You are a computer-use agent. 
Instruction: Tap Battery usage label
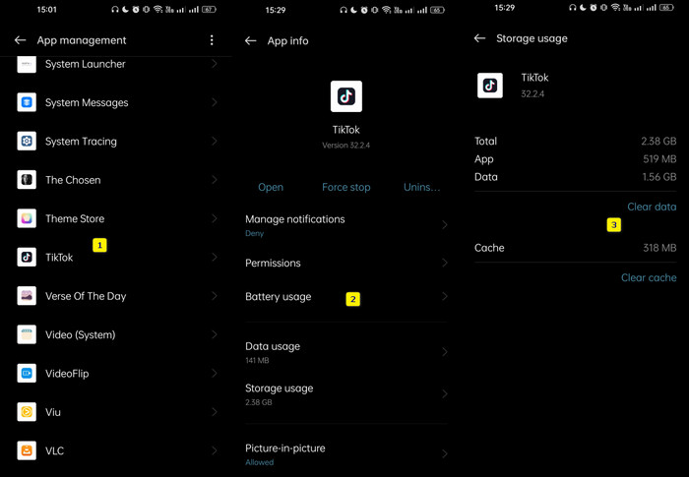pyautogui.click(x=279, y=296)
